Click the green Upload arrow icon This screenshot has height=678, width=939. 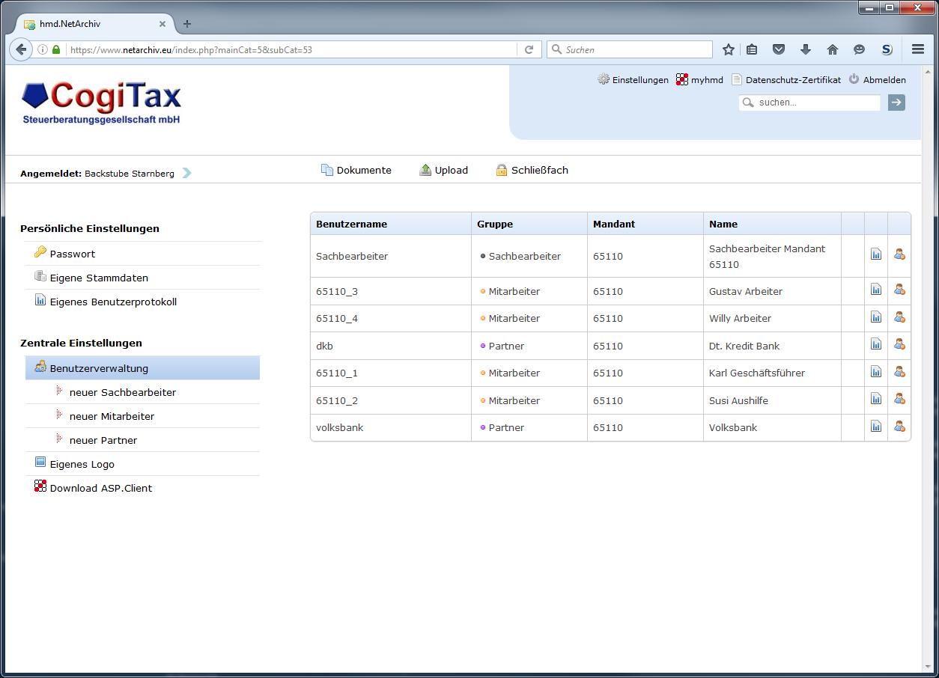425,170
